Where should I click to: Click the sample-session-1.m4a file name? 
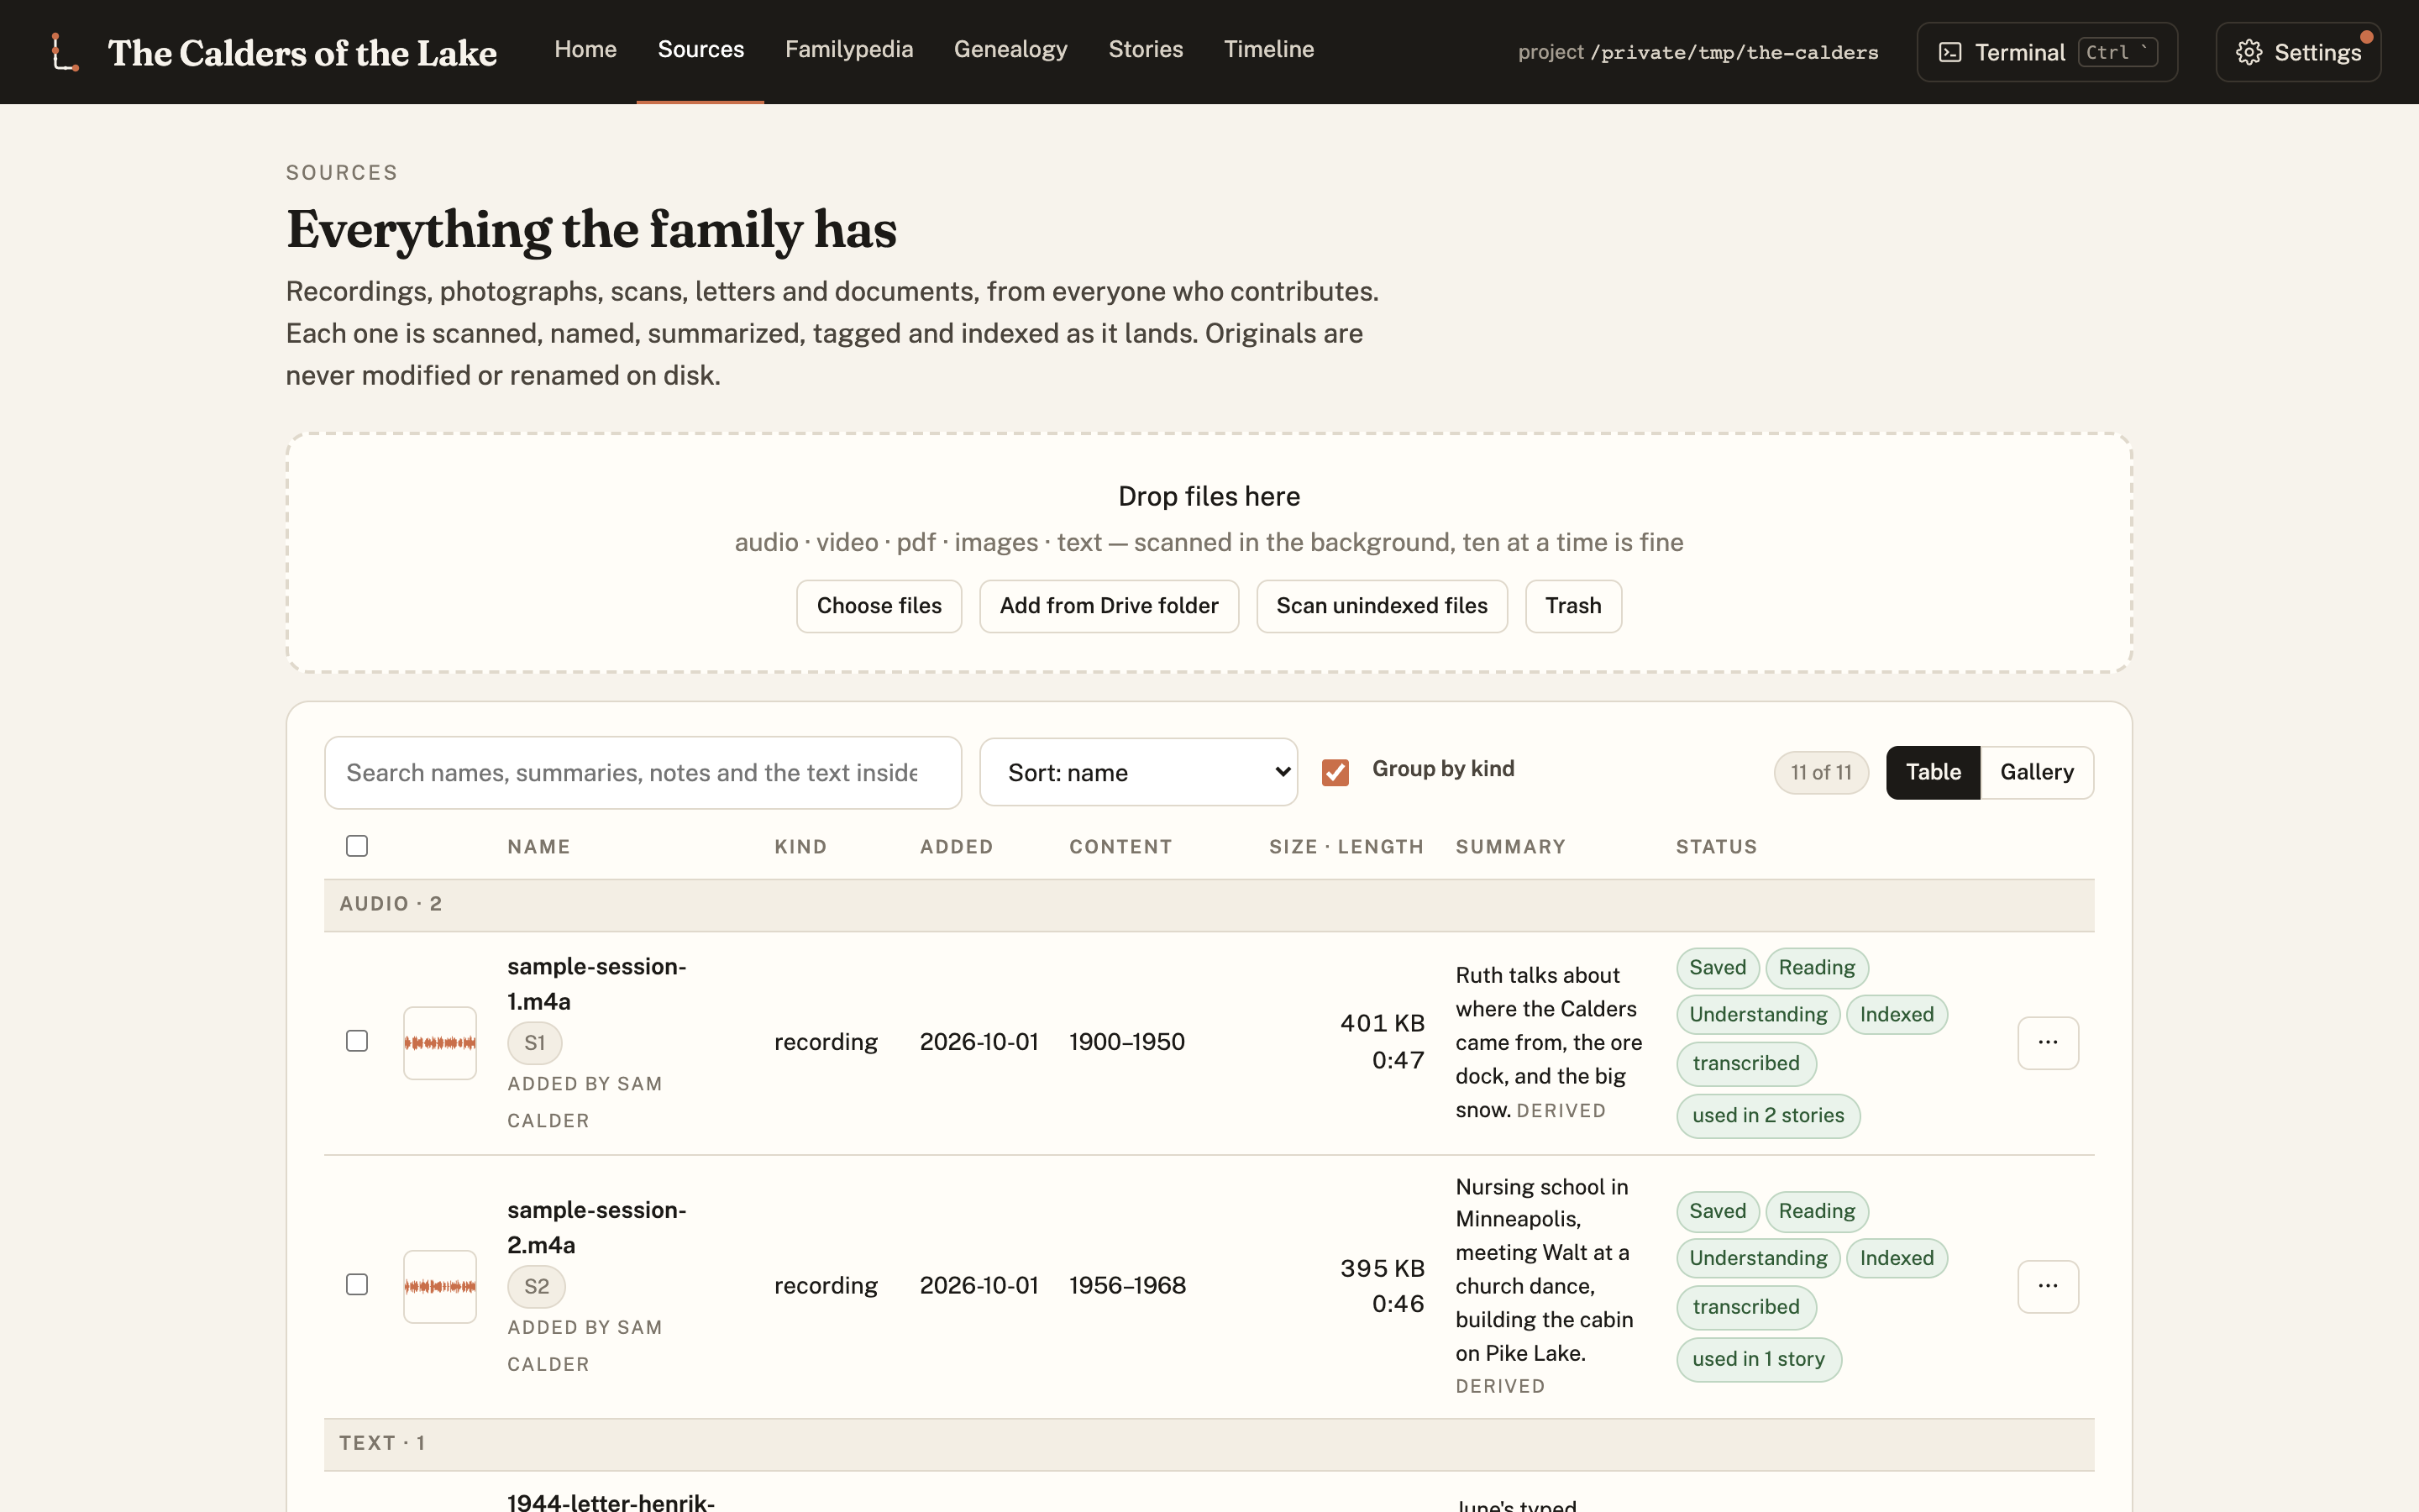(x=596, y=984)
